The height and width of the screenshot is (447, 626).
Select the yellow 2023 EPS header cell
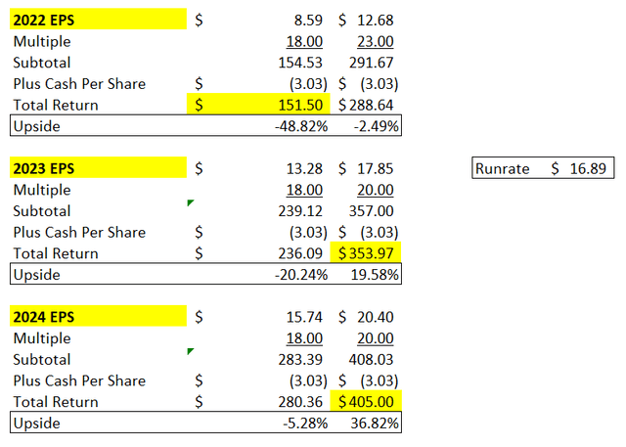coord(98,168)
